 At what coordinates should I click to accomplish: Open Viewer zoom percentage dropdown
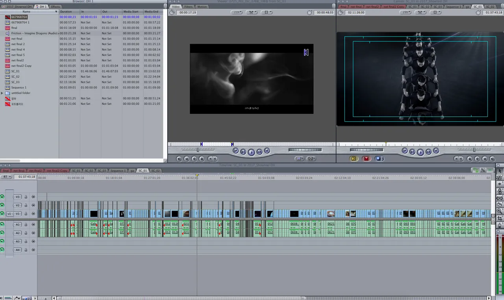pos(237,12)
